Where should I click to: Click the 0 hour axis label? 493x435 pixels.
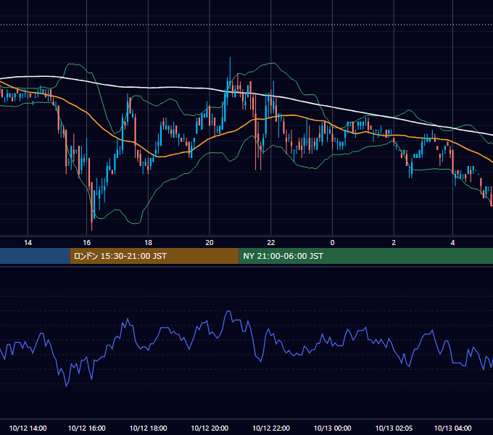pyautogui.click(x=332, y=243)
